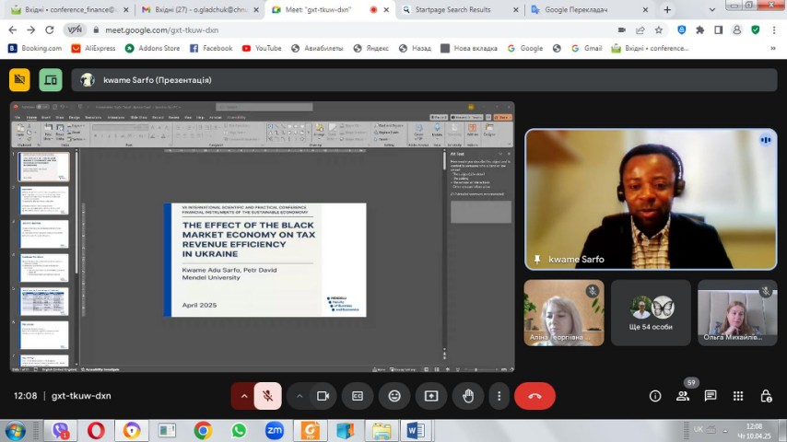Open host controls lock icon
The image size is (787, 442).
pos(766,396)
